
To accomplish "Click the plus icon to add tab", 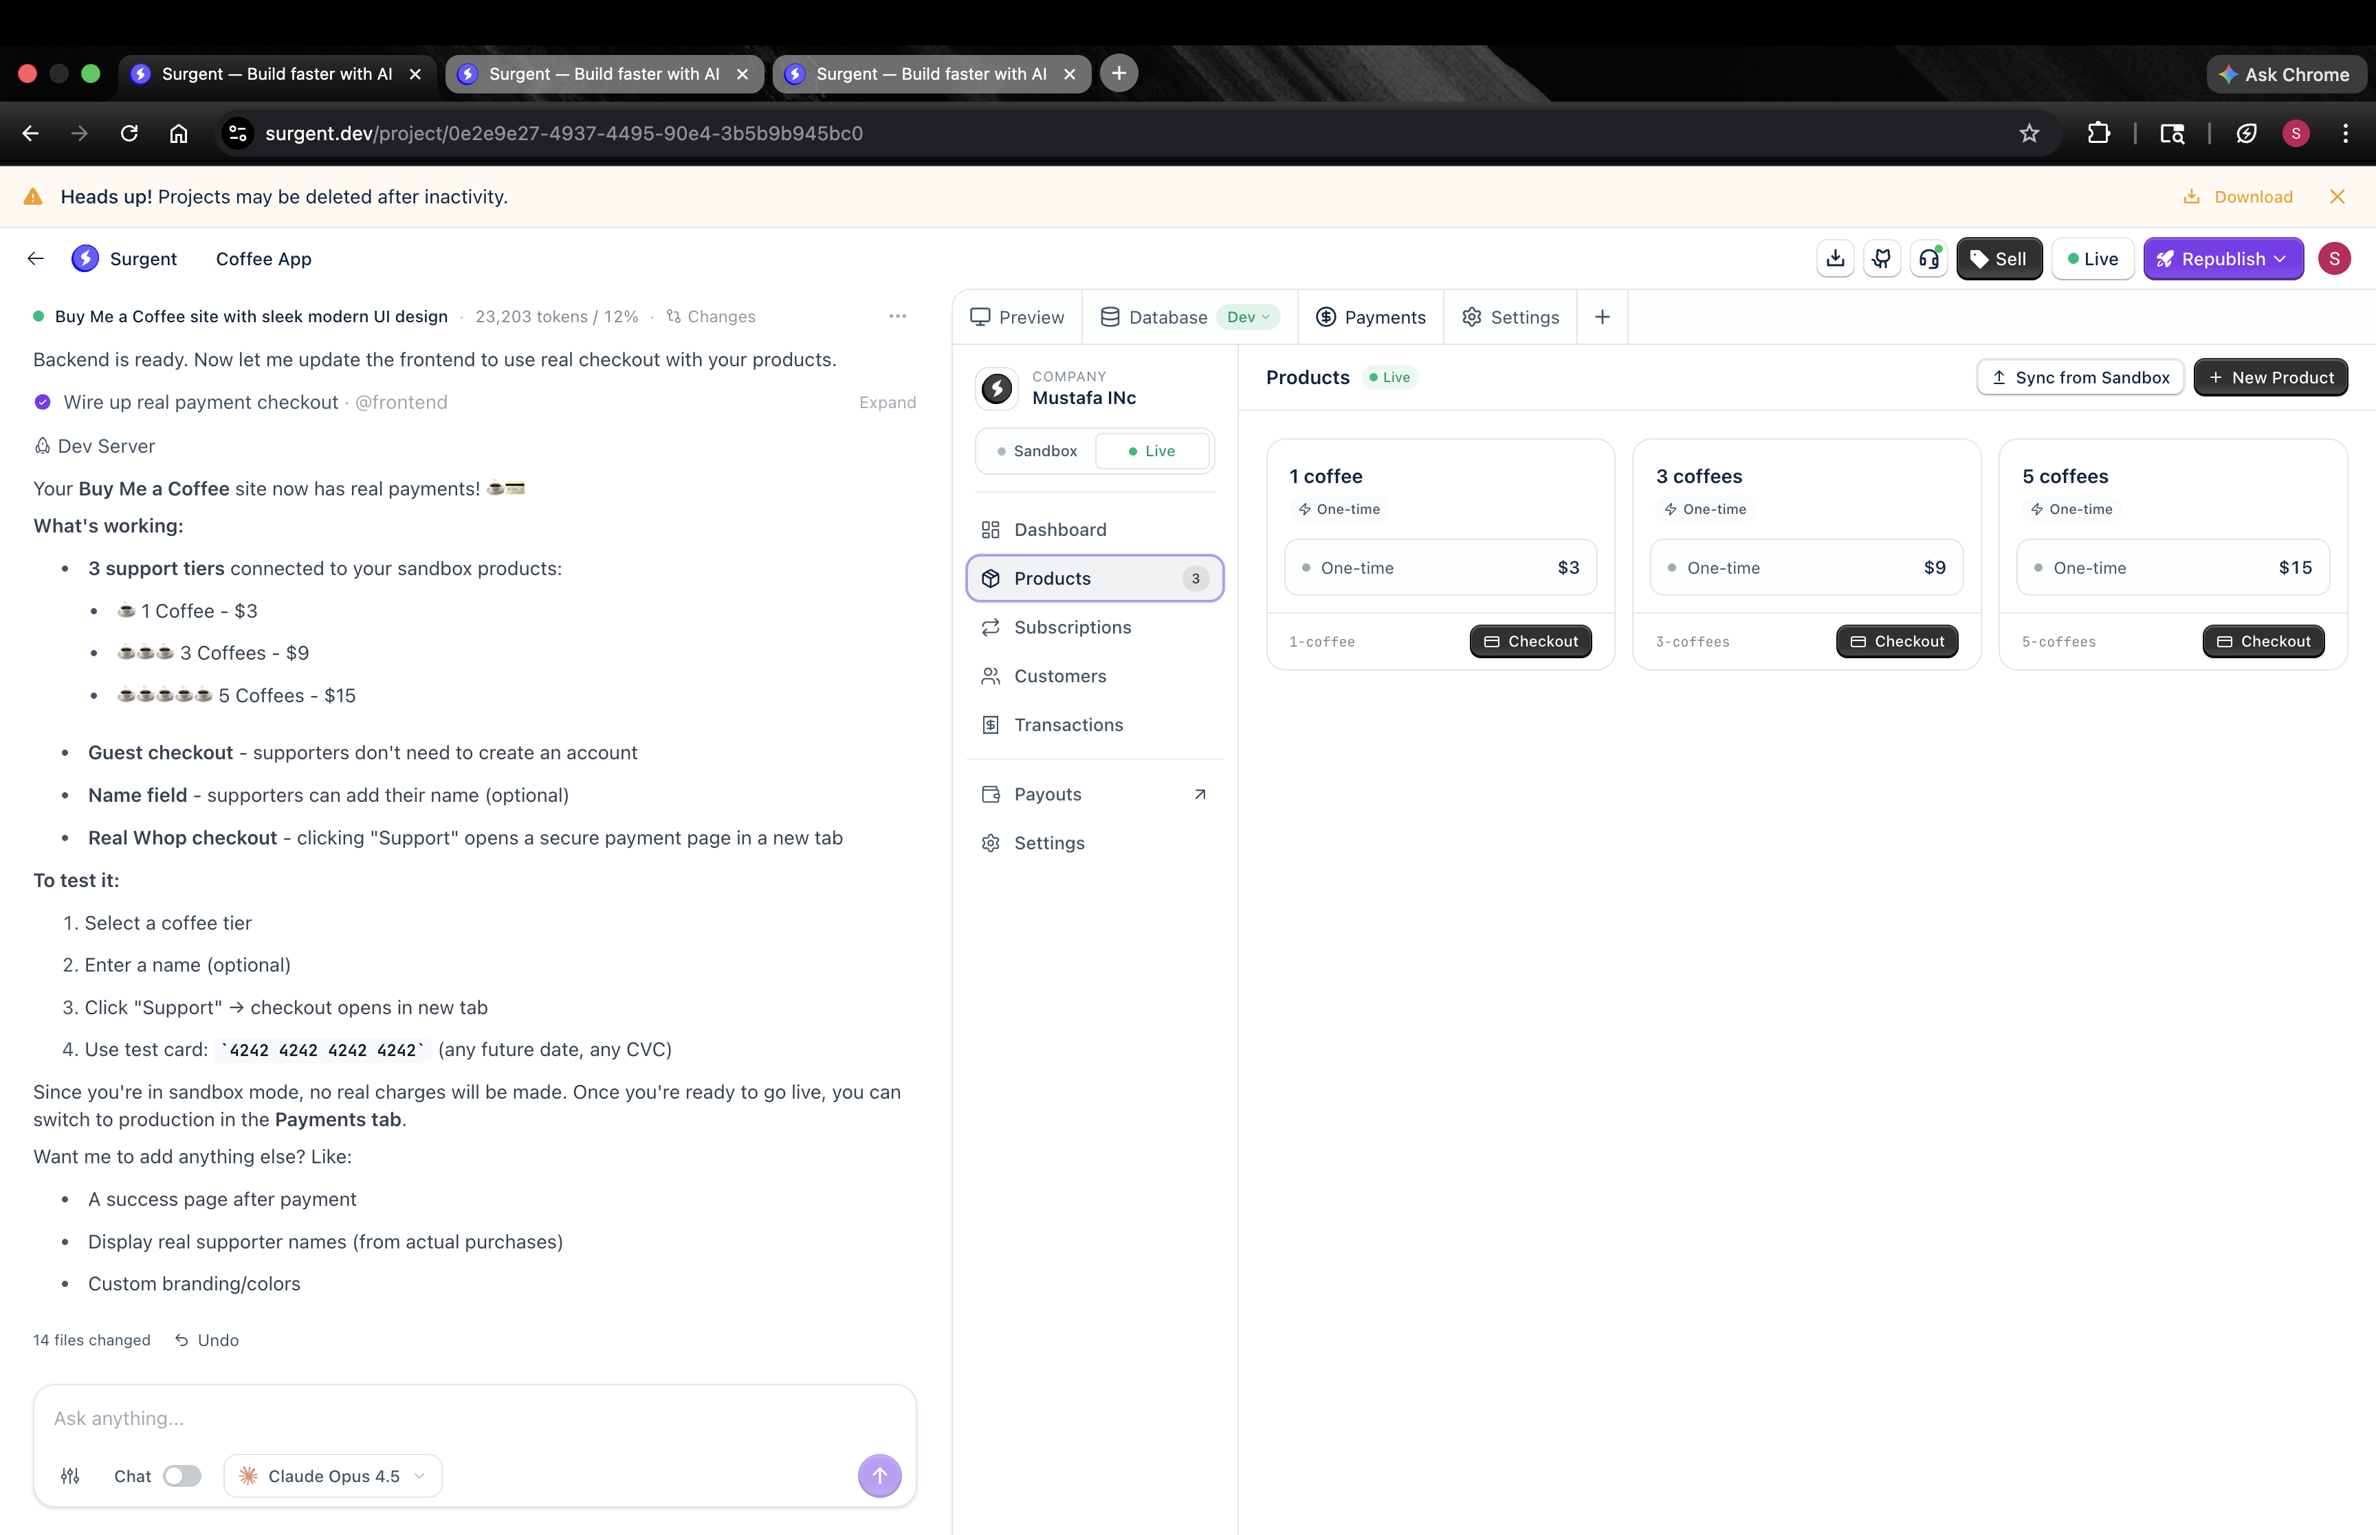I will [x=1603, y=317].
